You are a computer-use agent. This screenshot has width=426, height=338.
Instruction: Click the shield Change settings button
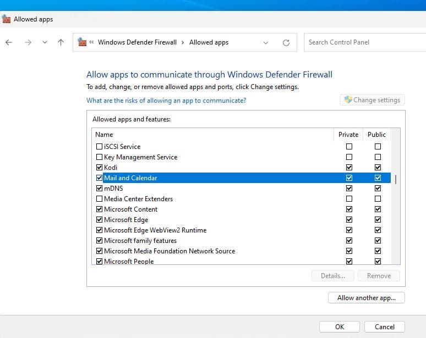tap(372, 100)
